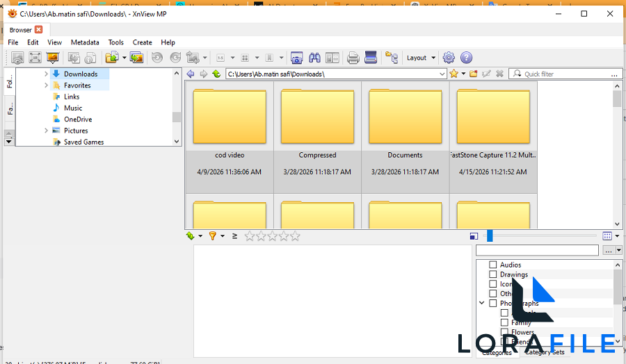Open the Layout dropdown

(x=421, y=58)
